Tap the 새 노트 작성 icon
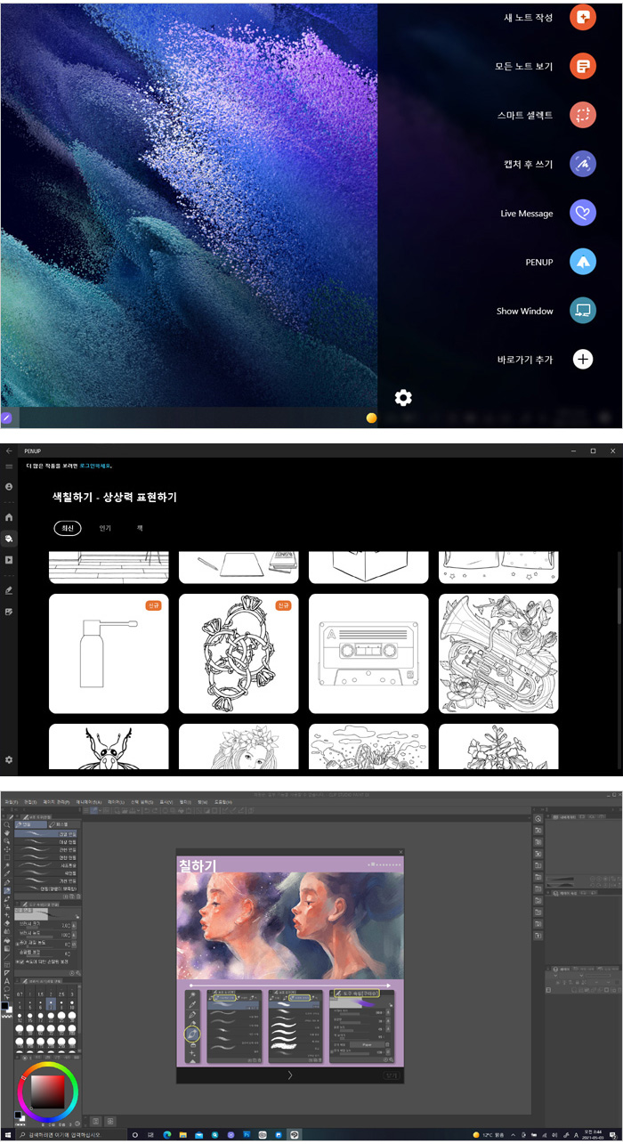623x1144 pixels. point(582,17)
